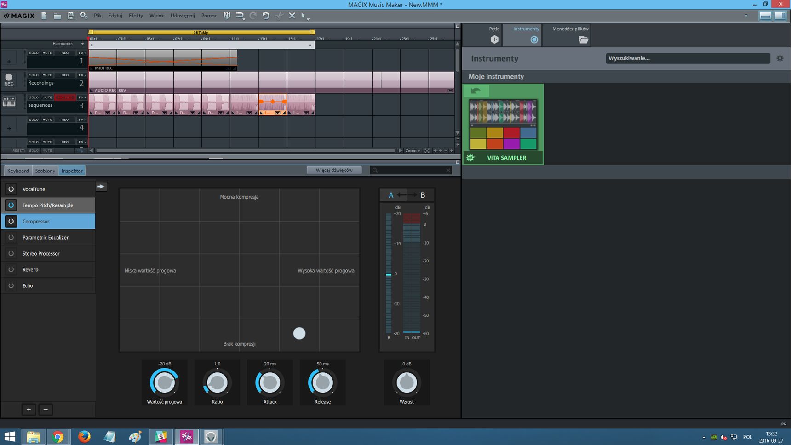Open a project with the folder toolbar icon
This screenshot has height=445, width=791.
pyautogui.click(x=57, y=16)
